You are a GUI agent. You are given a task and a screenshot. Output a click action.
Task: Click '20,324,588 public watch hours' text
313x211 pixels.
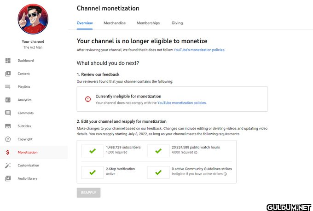coord(196,147)
